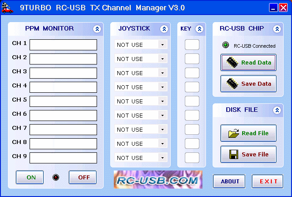Close the Channel Manager window

point(283,8)
